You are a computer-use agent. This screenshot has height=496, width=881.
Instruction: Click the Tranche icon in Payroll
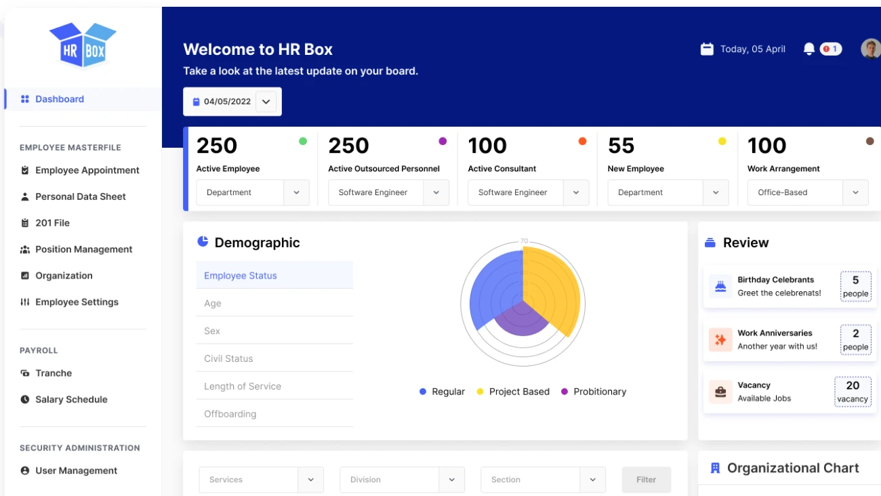coord(25,373)
